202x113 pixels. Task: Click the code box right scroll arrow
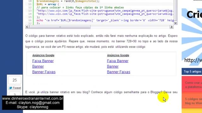click(171, 27)
